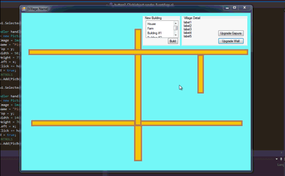
Task: Click the editor horizontal scroll right arrow
Action: [281, 152]
